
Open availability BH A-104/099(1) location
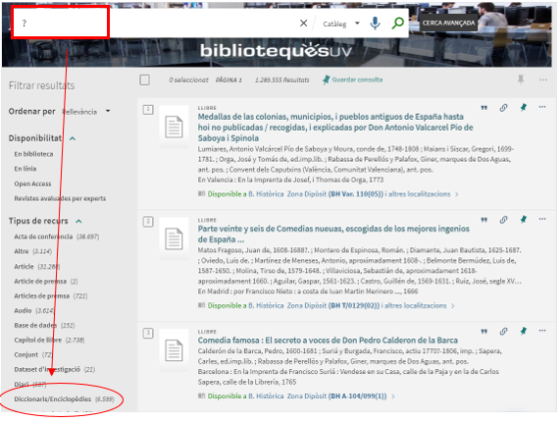tap(297, 396)
